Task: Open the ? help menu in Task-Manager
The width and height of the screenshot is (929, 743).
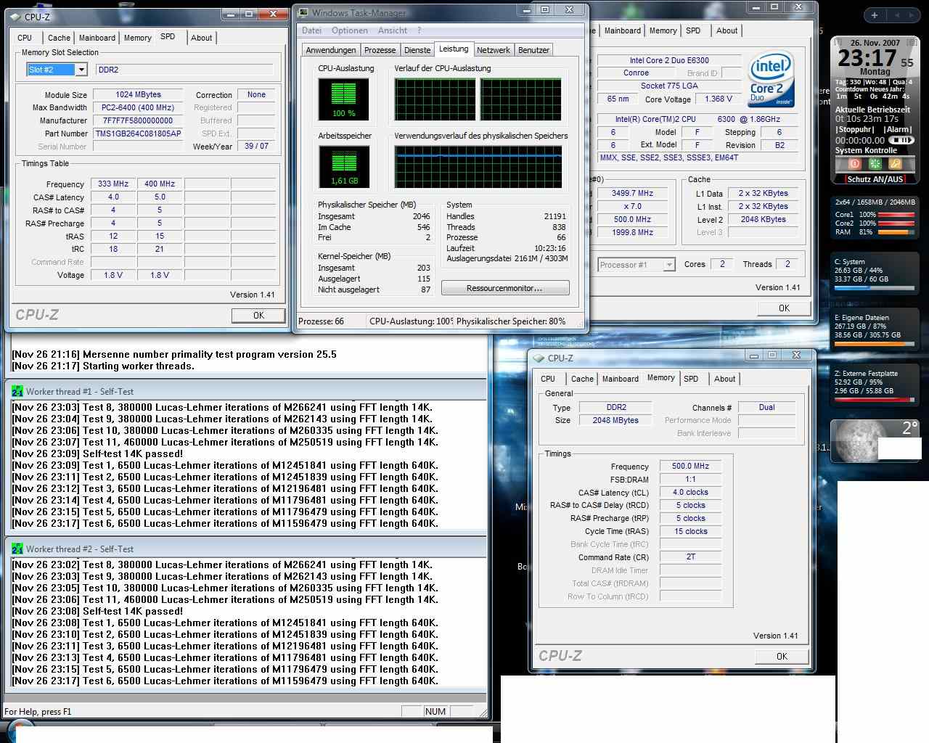Action: [x=419, y=30]
